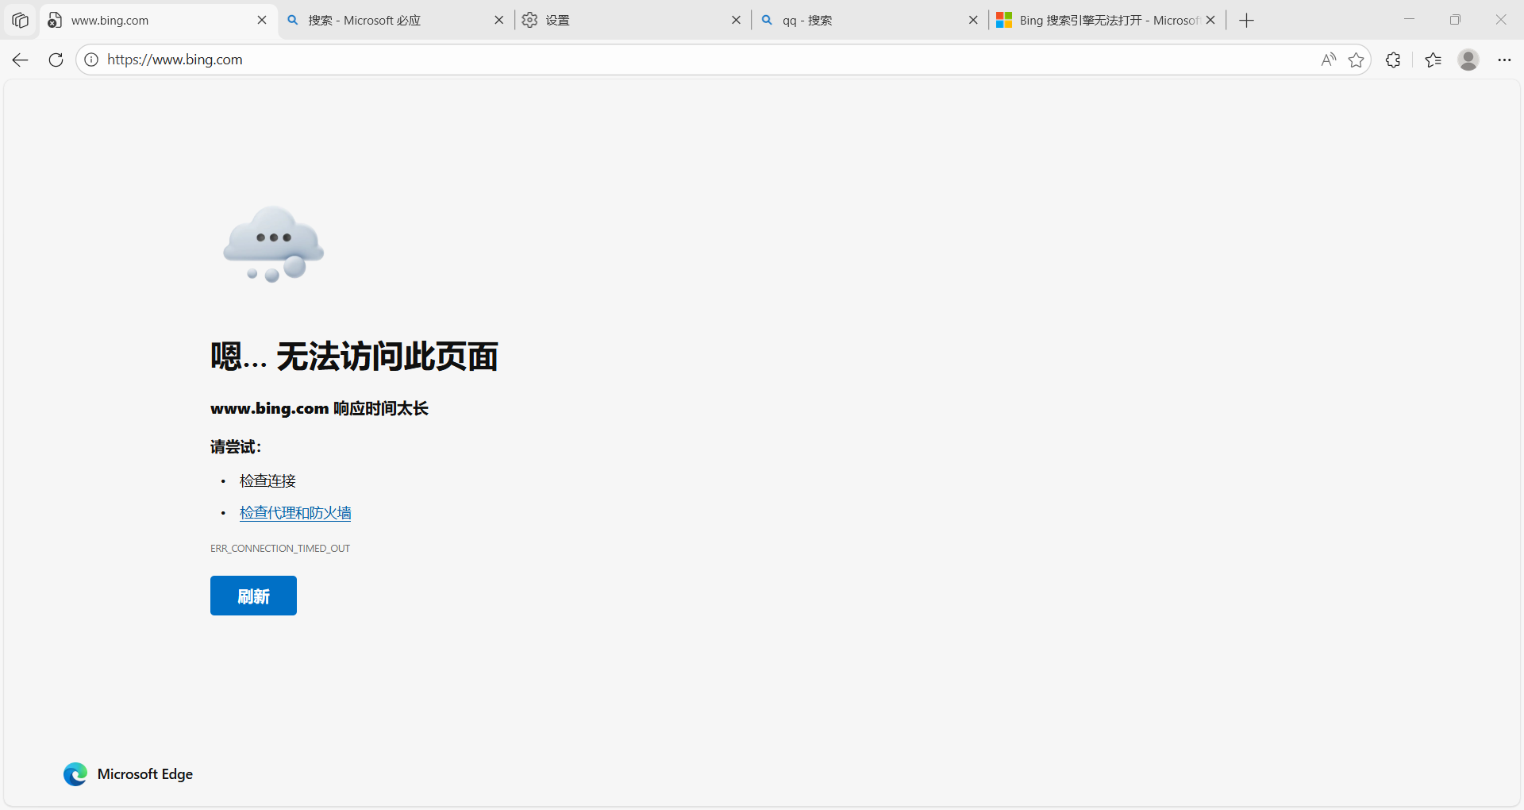Open the tab actions menu icon
Viewport: 1524px width, 810px height.
pos(21,21)
